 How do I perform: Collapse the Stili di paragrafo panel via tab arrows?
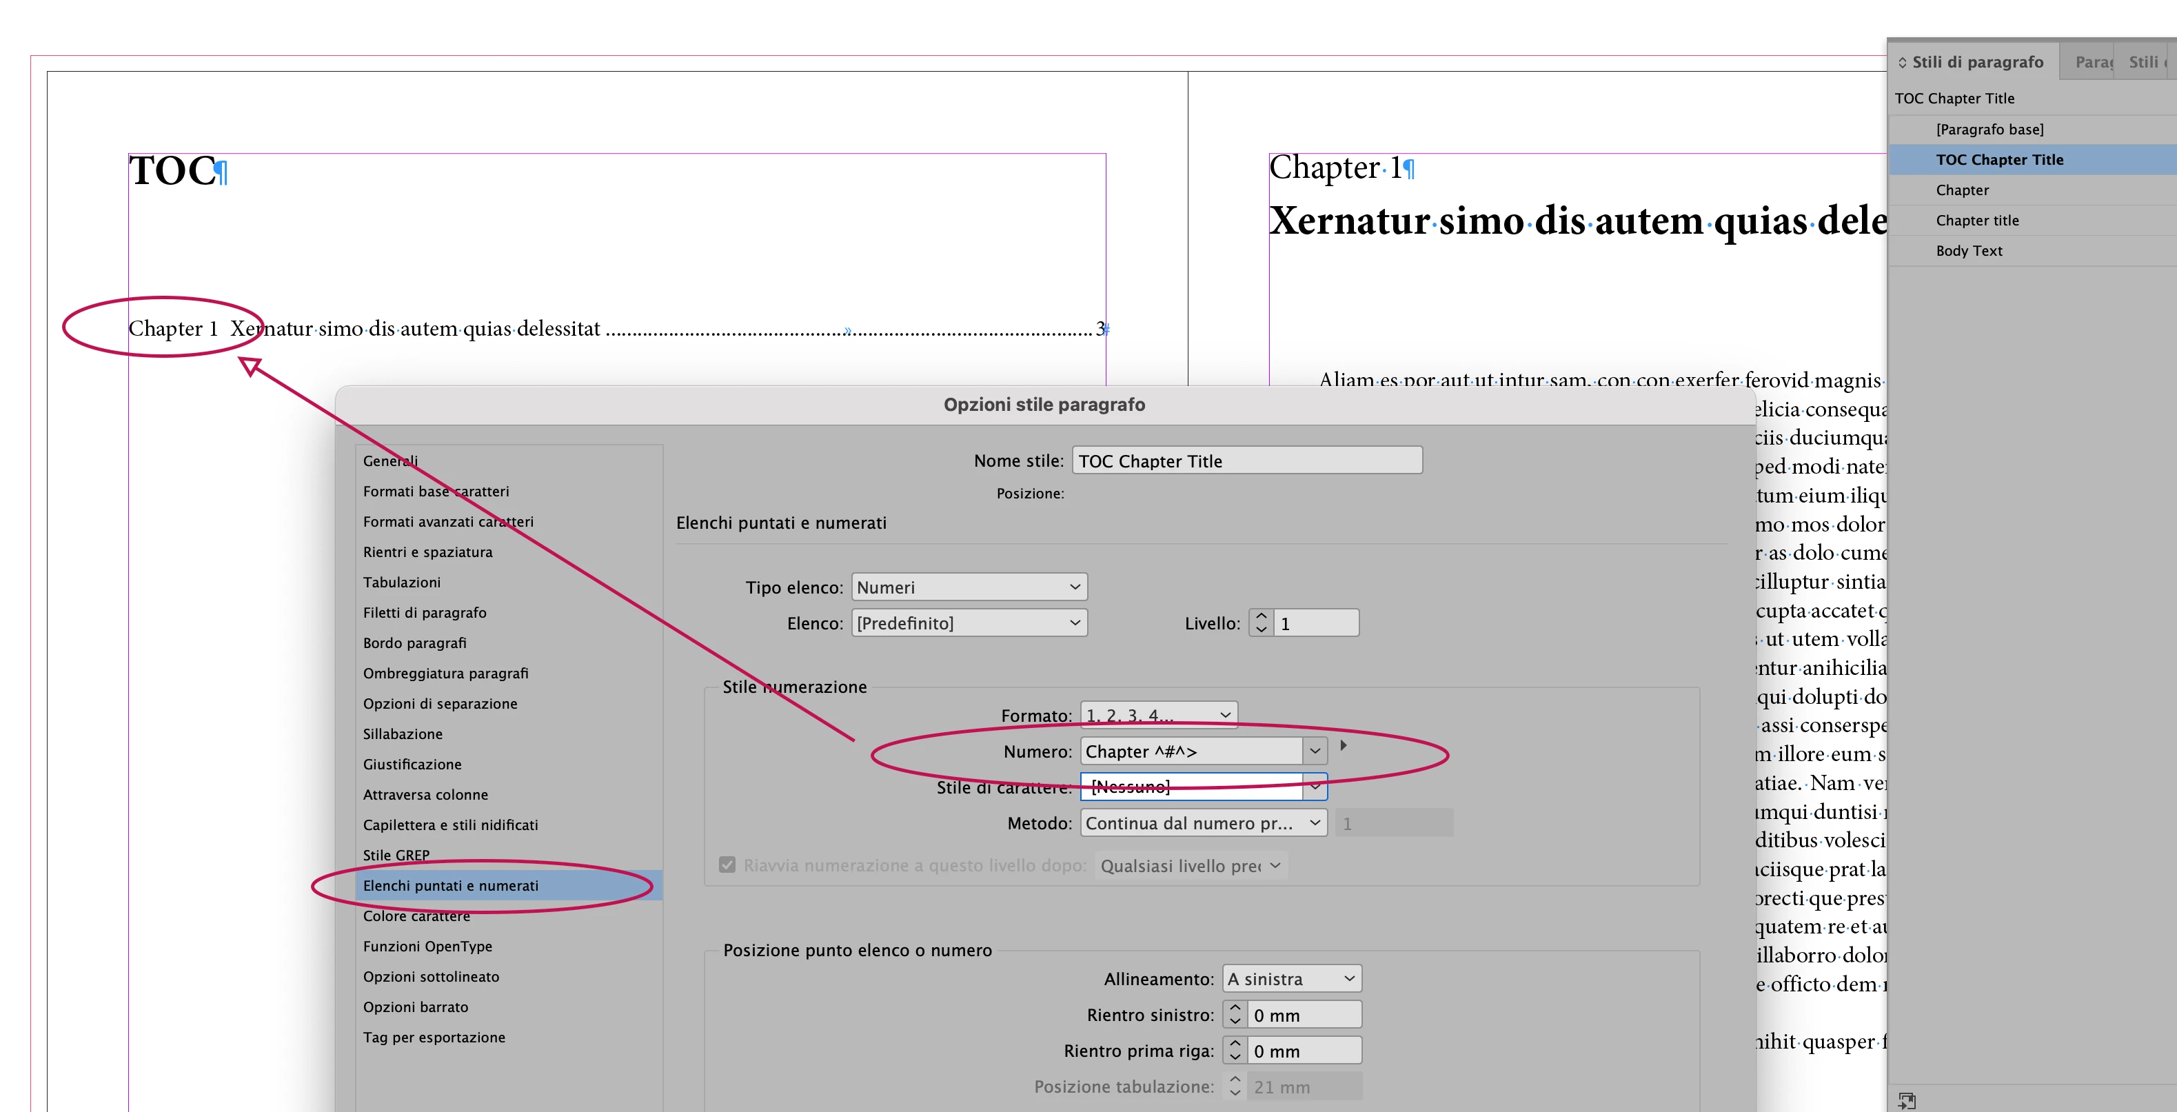pyautogui.click(x=1903, y=63)
